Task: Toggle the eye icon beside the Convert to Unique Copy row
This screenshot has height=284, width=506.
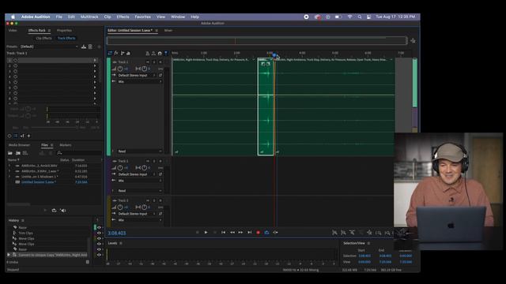Action: (x=99, y=255)
